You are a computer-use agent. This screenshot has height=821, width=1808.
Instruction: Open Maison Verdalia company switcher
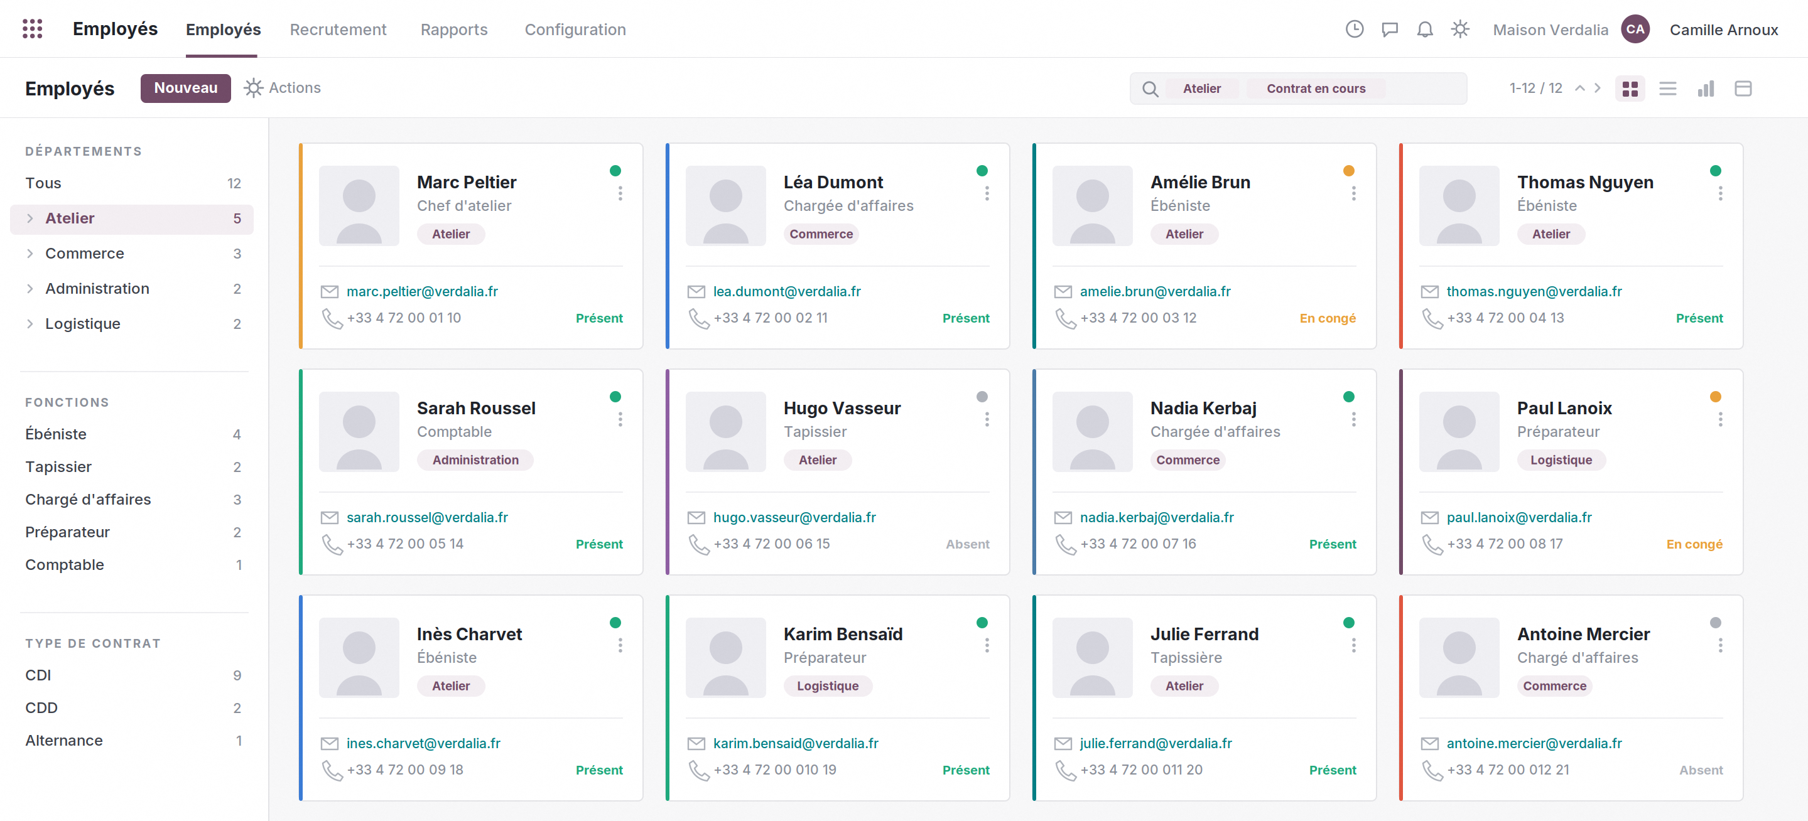[1550, 30]
